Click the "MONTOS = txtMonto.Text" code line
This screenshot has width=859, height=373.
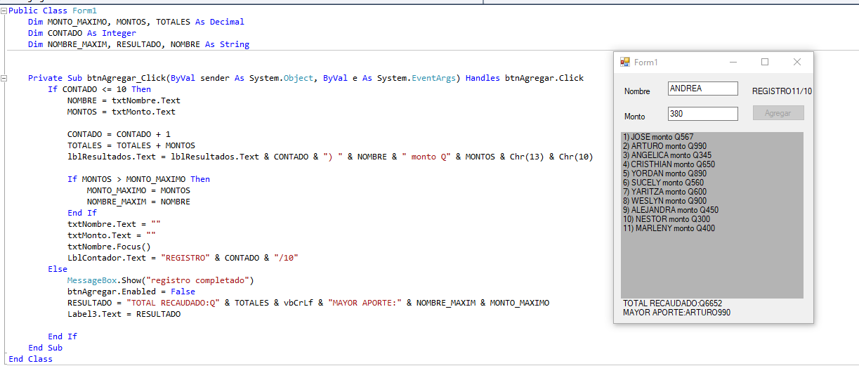click(x=122, y=112)
